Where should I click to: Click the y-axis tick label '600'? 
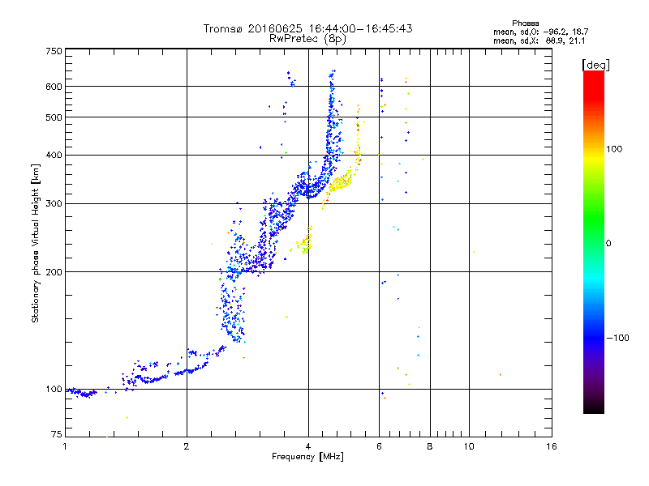54,87
